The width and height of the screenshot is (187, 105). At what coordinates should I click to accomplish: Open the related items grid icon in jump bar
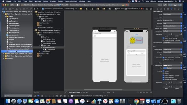pos(34,9)
